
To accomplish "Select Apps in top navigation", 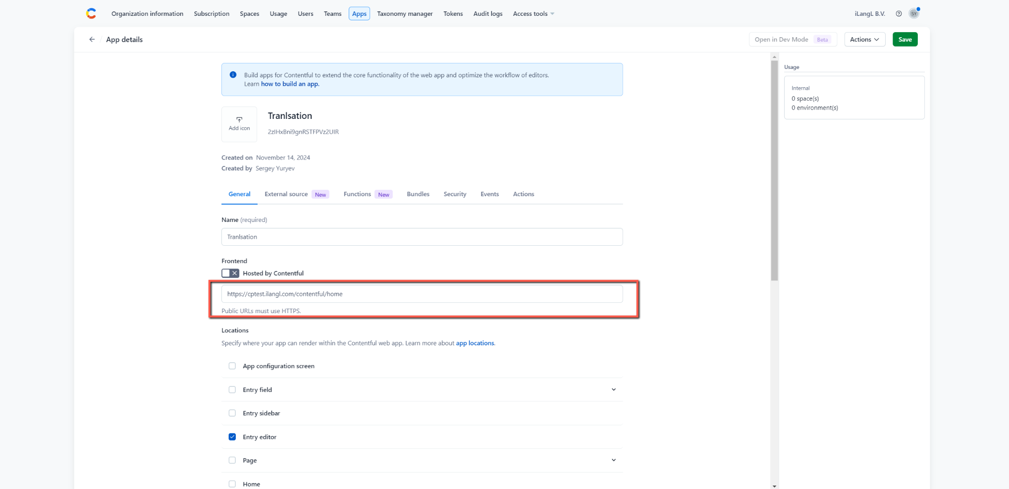I will (359, 14).
